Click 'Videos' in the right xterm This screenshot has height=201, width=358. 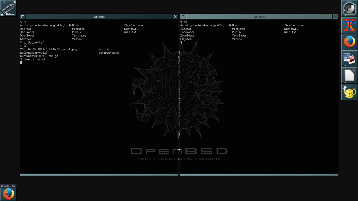[237, 39]
